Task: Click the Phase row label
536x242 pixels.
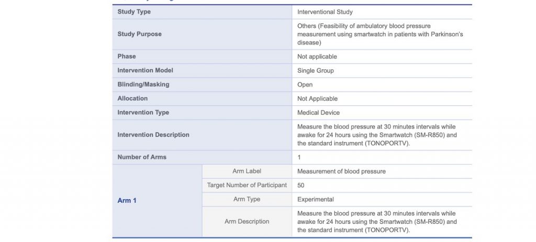Action: 127,56
